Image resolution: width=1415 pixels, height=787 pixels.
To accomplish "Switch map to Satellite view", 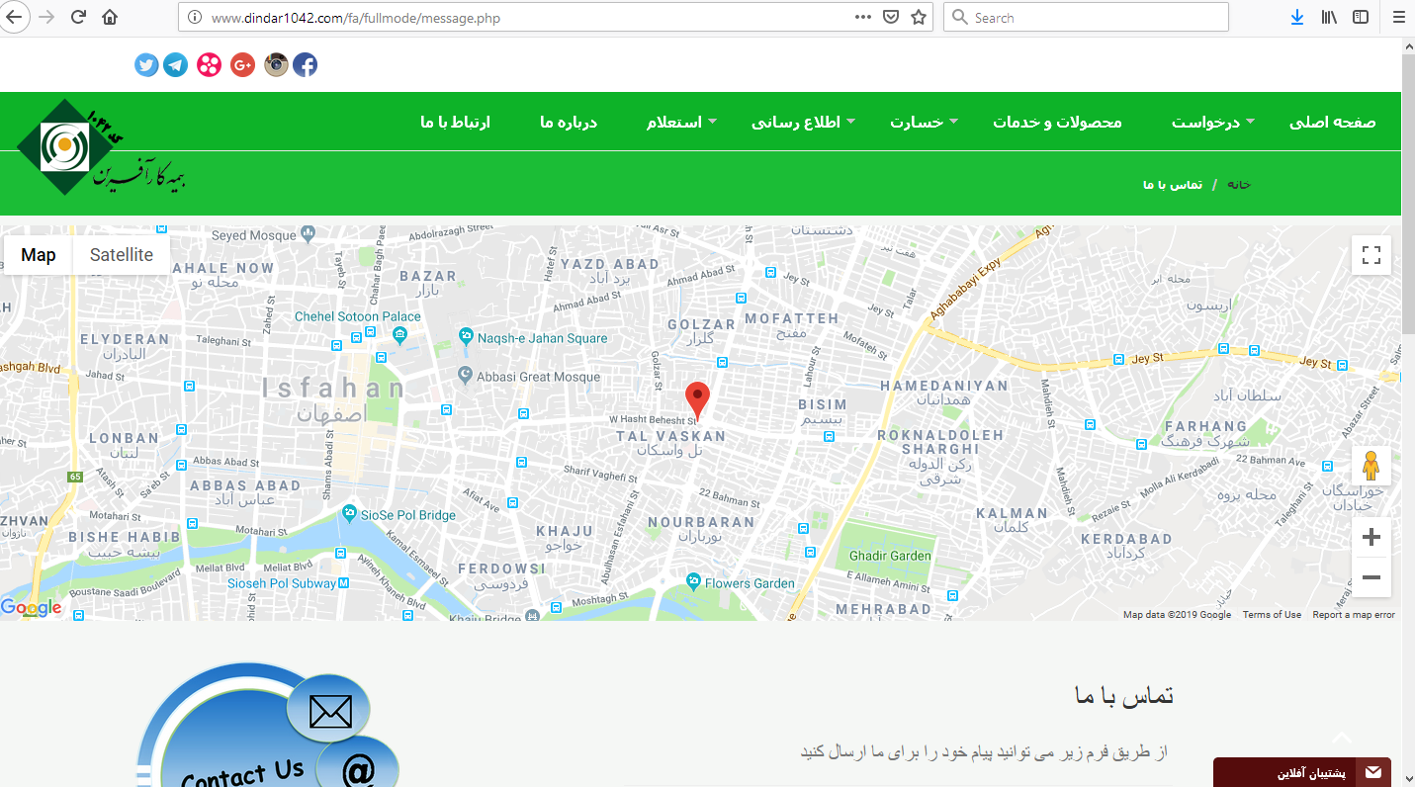I will 122,255.
